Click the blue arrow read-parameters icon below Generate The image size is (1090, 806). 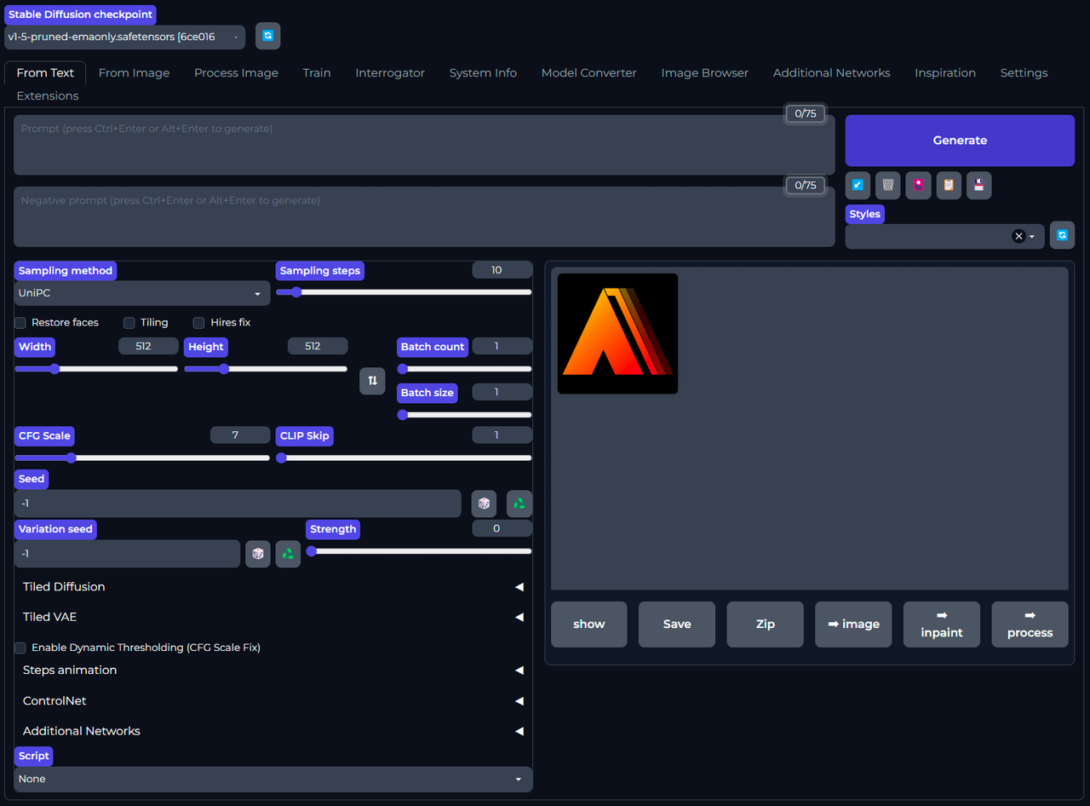tap(858, 185)
